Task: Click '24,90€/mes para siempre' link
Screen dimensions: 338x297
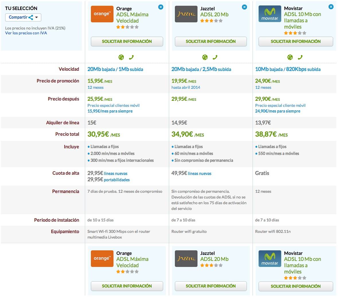Action: pyautogui.click(x=278, y=111)
